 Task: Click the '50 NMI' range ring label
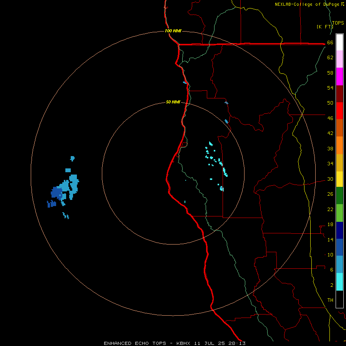click(173, 102)
